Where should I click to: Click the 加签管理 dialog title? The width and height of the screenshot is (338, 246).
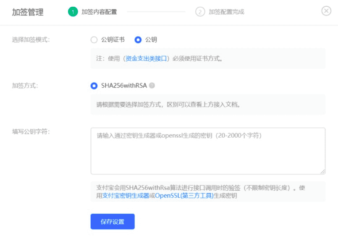click(x=28, y=12)
